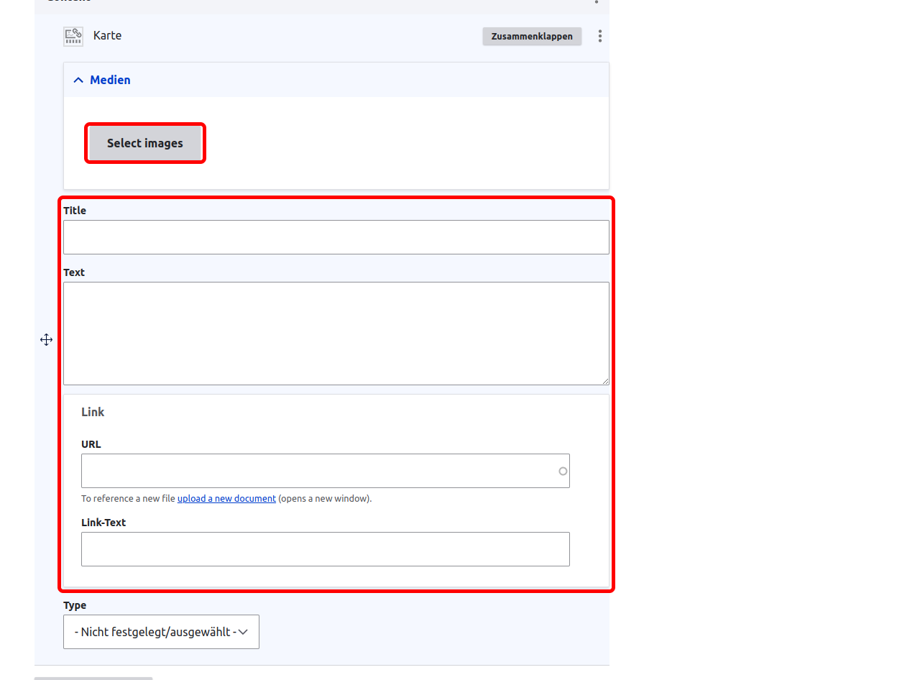
Task: Click the Link fieldset heading
Action: [93, 412]
